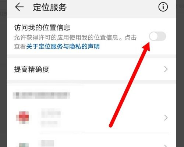Click the divider line between the app rows
This screenshot has width=184, height=147.
pyautogui.click(x=104, y=133)
